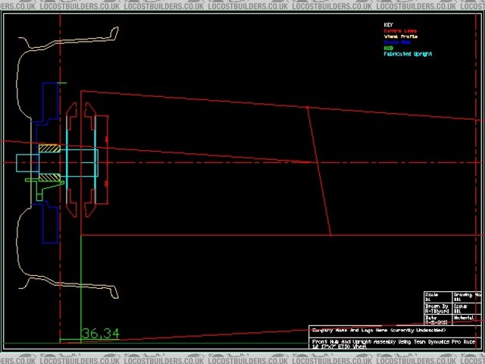Click the Company Name And Logo text
Image resolution: width=485 pixels, height=364 pixels.
(379, 331)
